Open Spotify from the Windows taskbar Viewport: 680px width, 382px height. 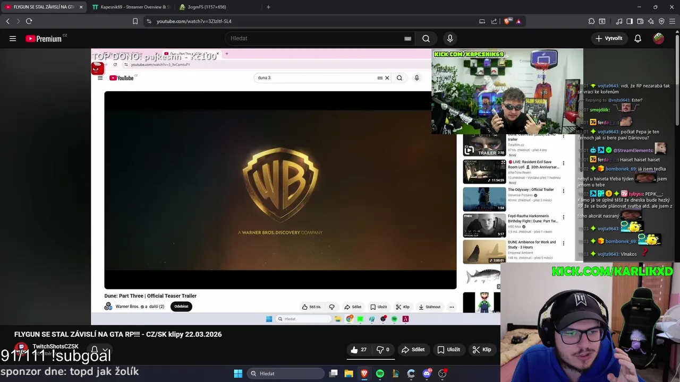pyautogui.click(x=380, y=374)
